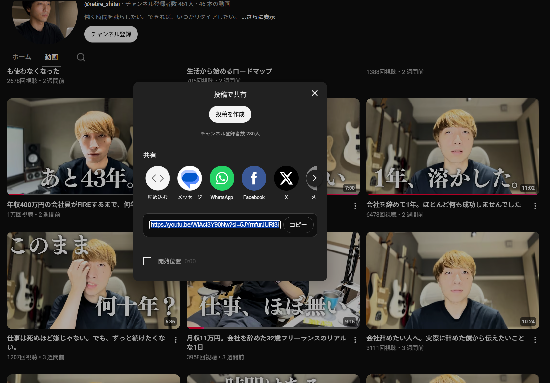The image size is (550, 383).
Task: Expand channel description with さらに表示
Action: pos(258,17)
